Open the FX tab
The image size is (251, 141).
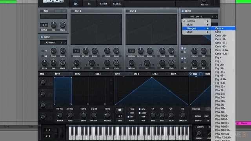pyautogui.click(x=89, y=4)
